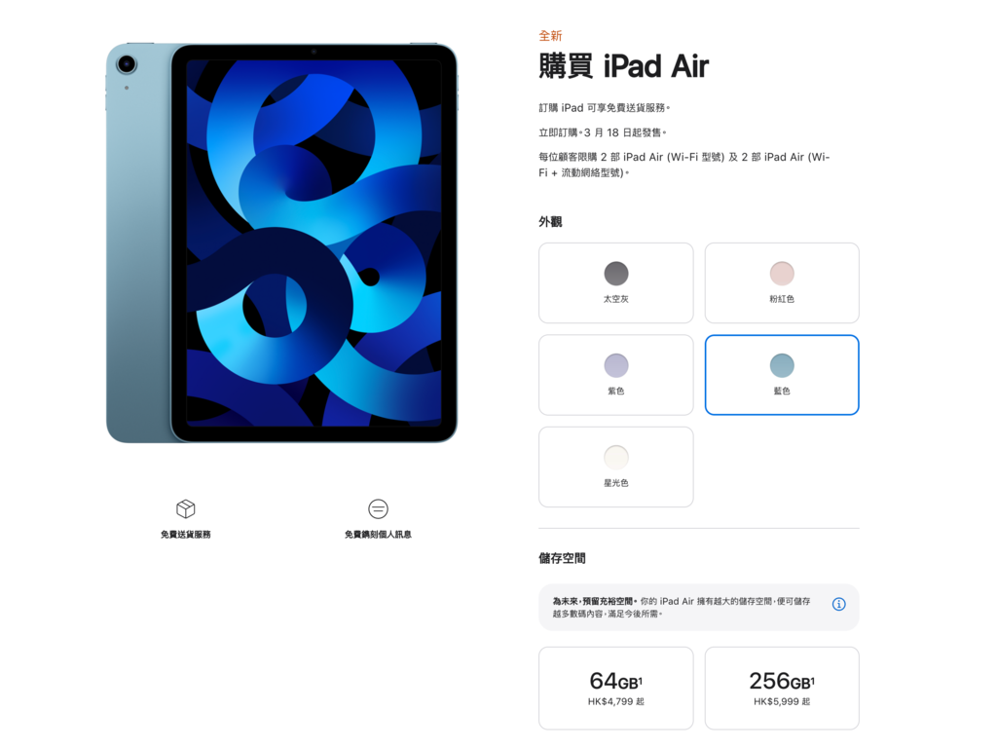This screenshot has height=748, width=997.
Task: Select 64GB storage option
Action: [x=616, y=689]
